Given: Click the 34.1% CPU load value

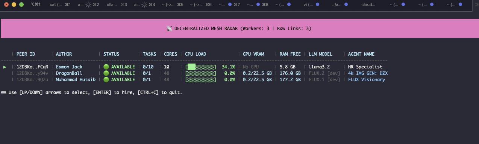Looking at the screenshot, I should [x=229, y=67].
